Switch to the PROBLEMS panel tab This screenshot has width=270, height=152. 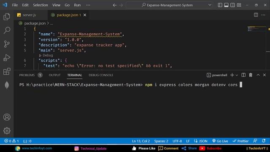[27, 75]
